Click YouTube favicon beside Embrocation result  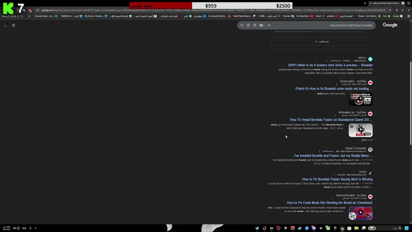tap(370, 82)
